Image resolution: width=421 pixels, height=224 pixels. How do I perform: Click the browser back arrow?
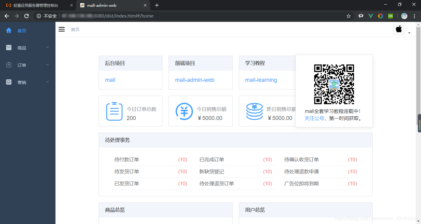pos(7,16)
